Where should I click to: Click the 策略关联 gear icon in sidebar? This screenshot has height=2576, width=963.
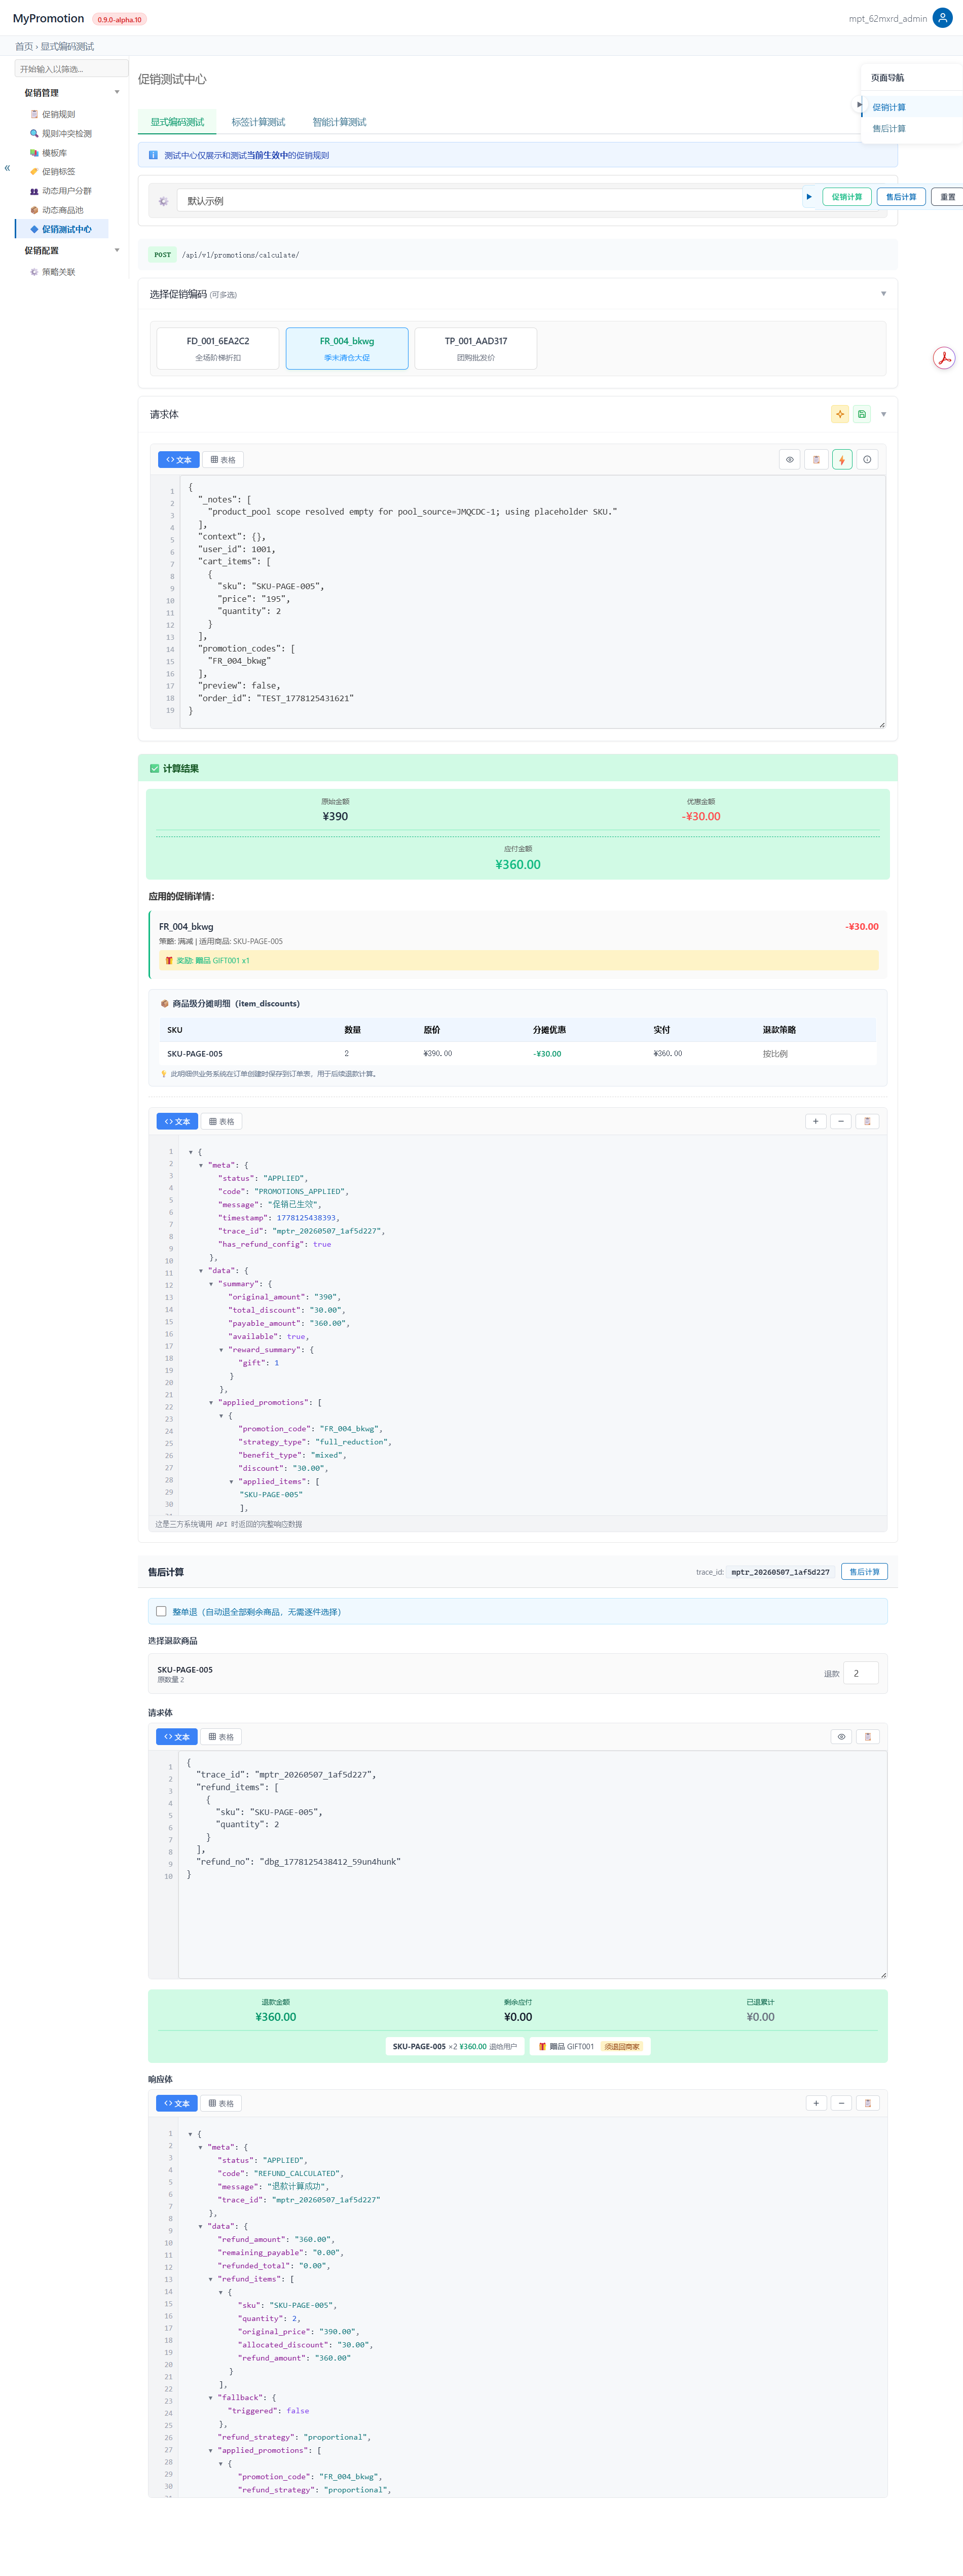[x=34, y=272]
